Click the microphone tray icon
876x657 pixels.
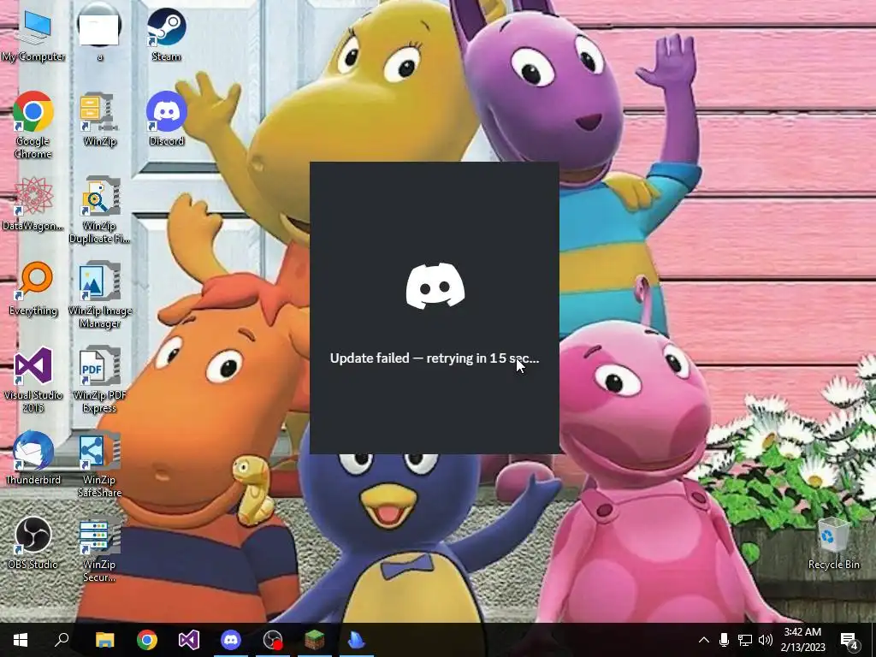click(724, 640)
